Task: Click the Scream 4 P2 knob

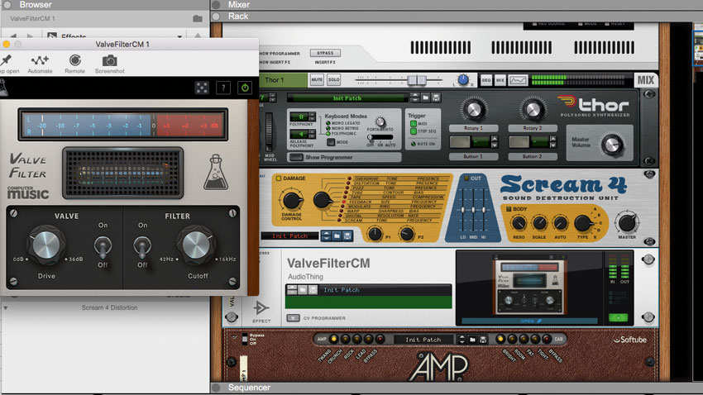Action: tap(407, 233)
